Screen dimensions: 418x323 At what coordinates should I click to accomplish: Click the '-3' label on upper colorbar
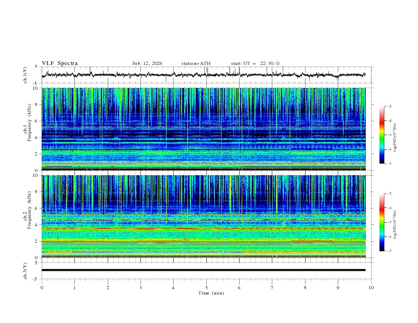click(389, 106)
